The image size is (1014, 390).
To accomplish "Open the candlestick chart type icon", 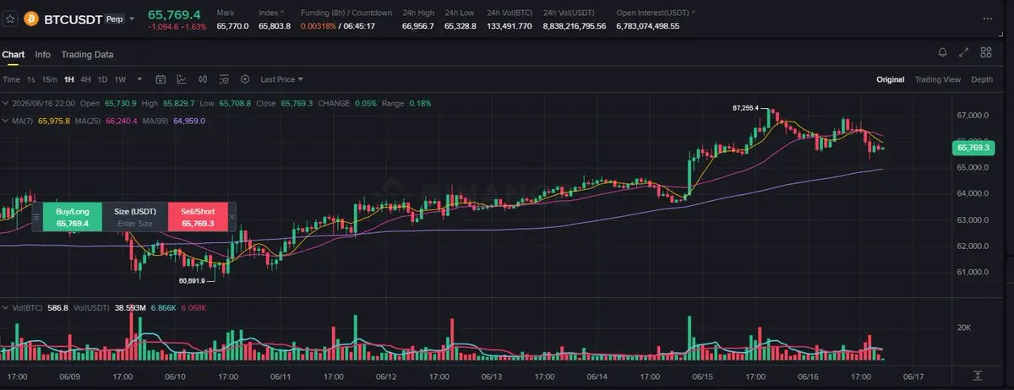I will [x=203, y=79].
